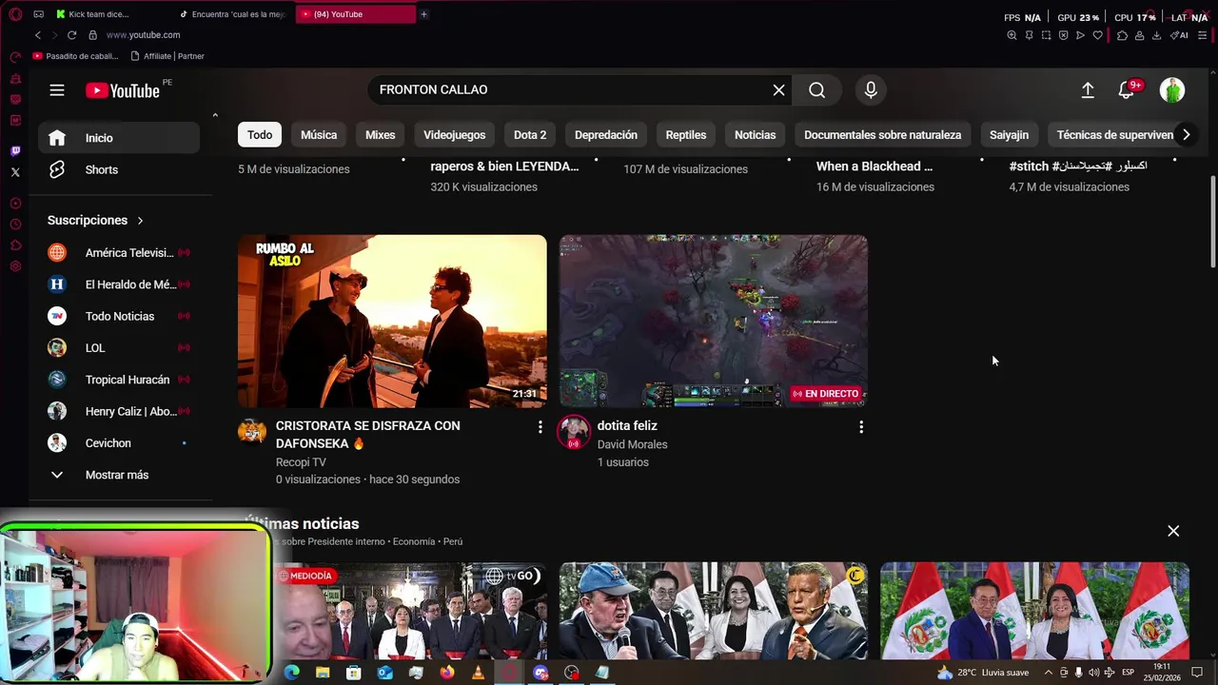Click the YouTube logo

(123, 90)
